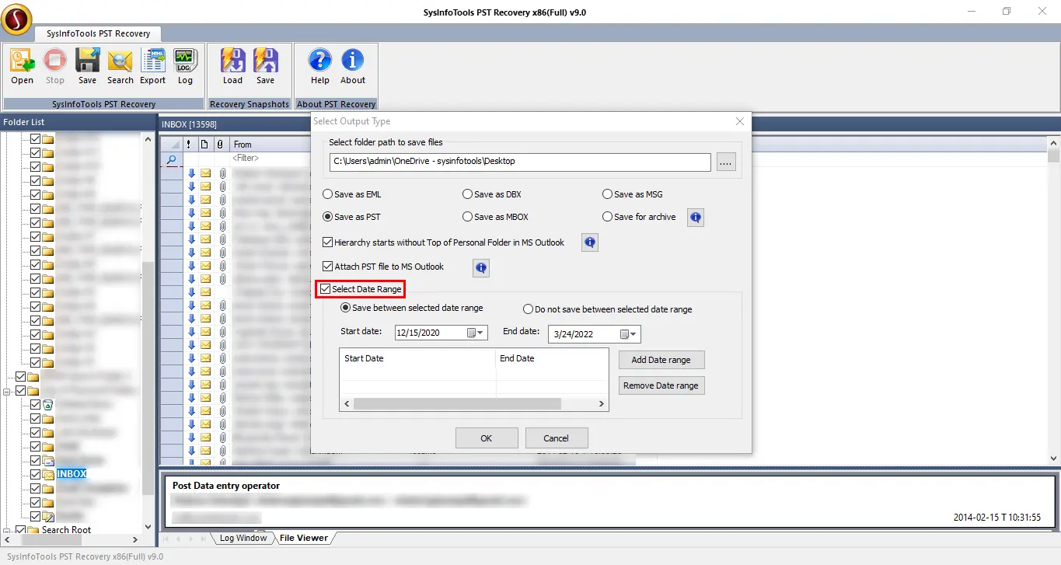Switch to the File Viewer tab

303,538
